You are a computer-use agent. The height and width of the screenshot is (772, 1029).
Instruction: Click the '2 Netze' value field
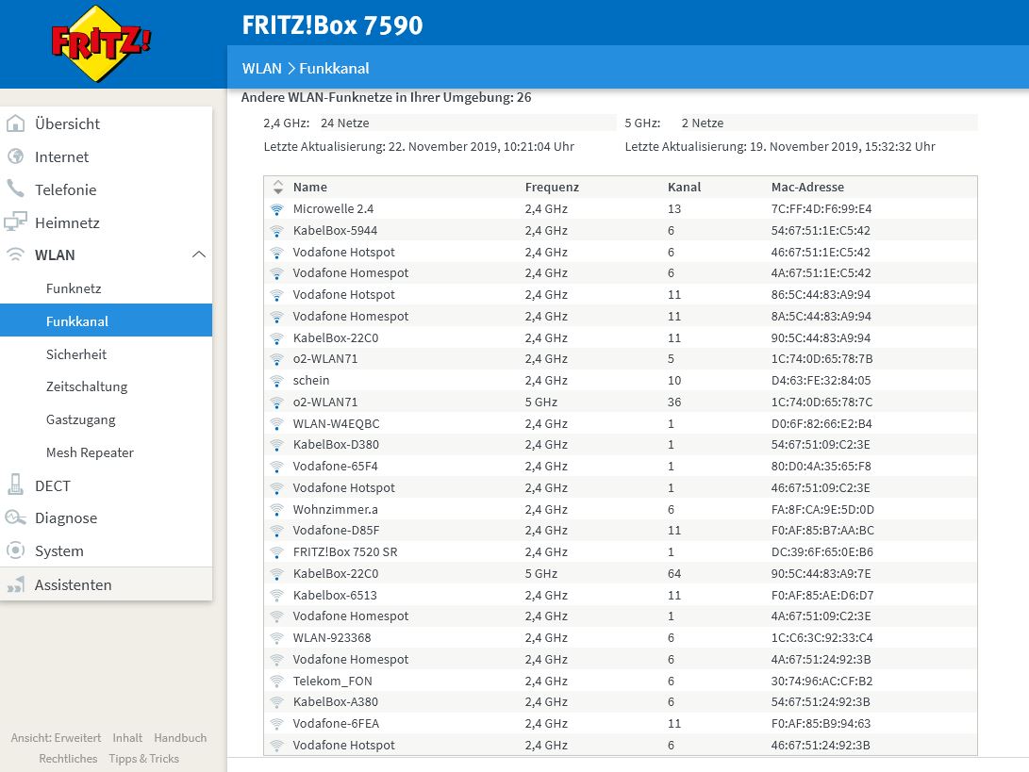(828, 123)
